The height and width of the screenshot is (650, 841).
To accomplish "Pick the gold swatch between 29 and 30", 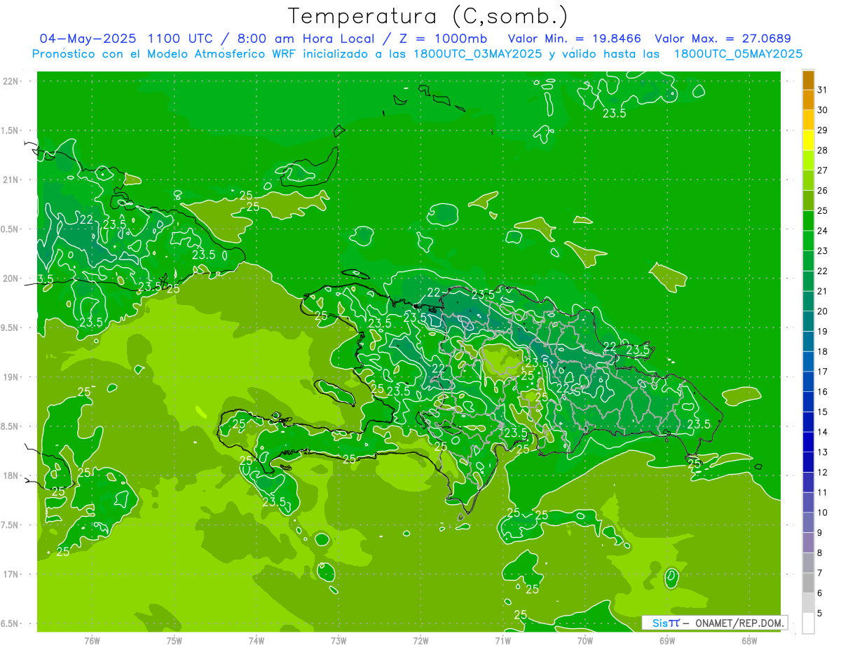I will coord(808,120).
